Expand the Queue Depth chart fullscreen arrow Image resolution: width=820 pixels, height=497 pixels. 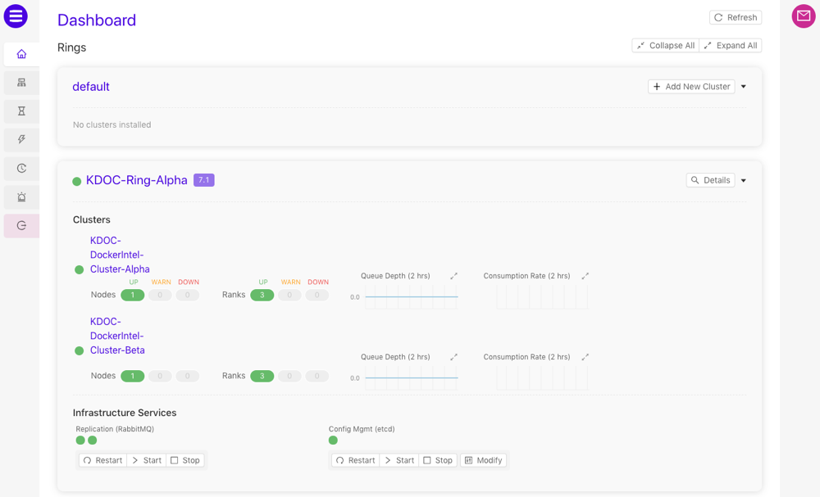[x=454, y=276]
